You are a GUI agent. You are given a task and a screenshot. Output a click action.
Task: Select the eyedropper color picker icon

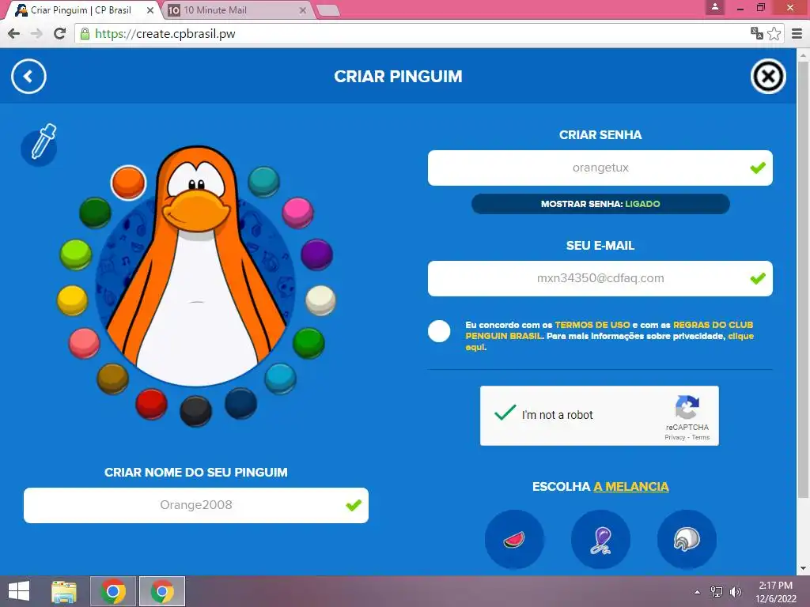40,145
